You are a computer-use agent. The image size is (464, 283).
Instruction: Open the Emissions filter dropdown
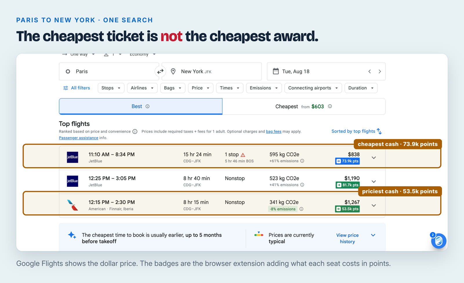click(264, 88)
